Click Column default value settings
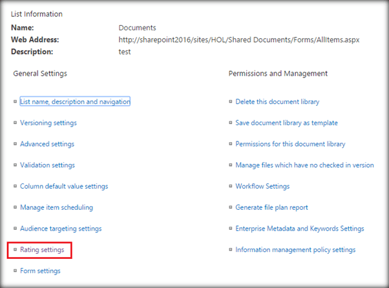Screen dimensions: 389x288 tap(64, 186)
